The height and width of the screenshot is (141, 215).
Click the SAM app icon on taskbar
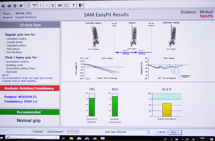click(x=102, y=138)
